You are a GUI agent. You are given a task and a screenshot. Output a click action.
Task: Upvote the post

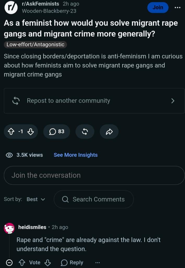coord(11,132)
